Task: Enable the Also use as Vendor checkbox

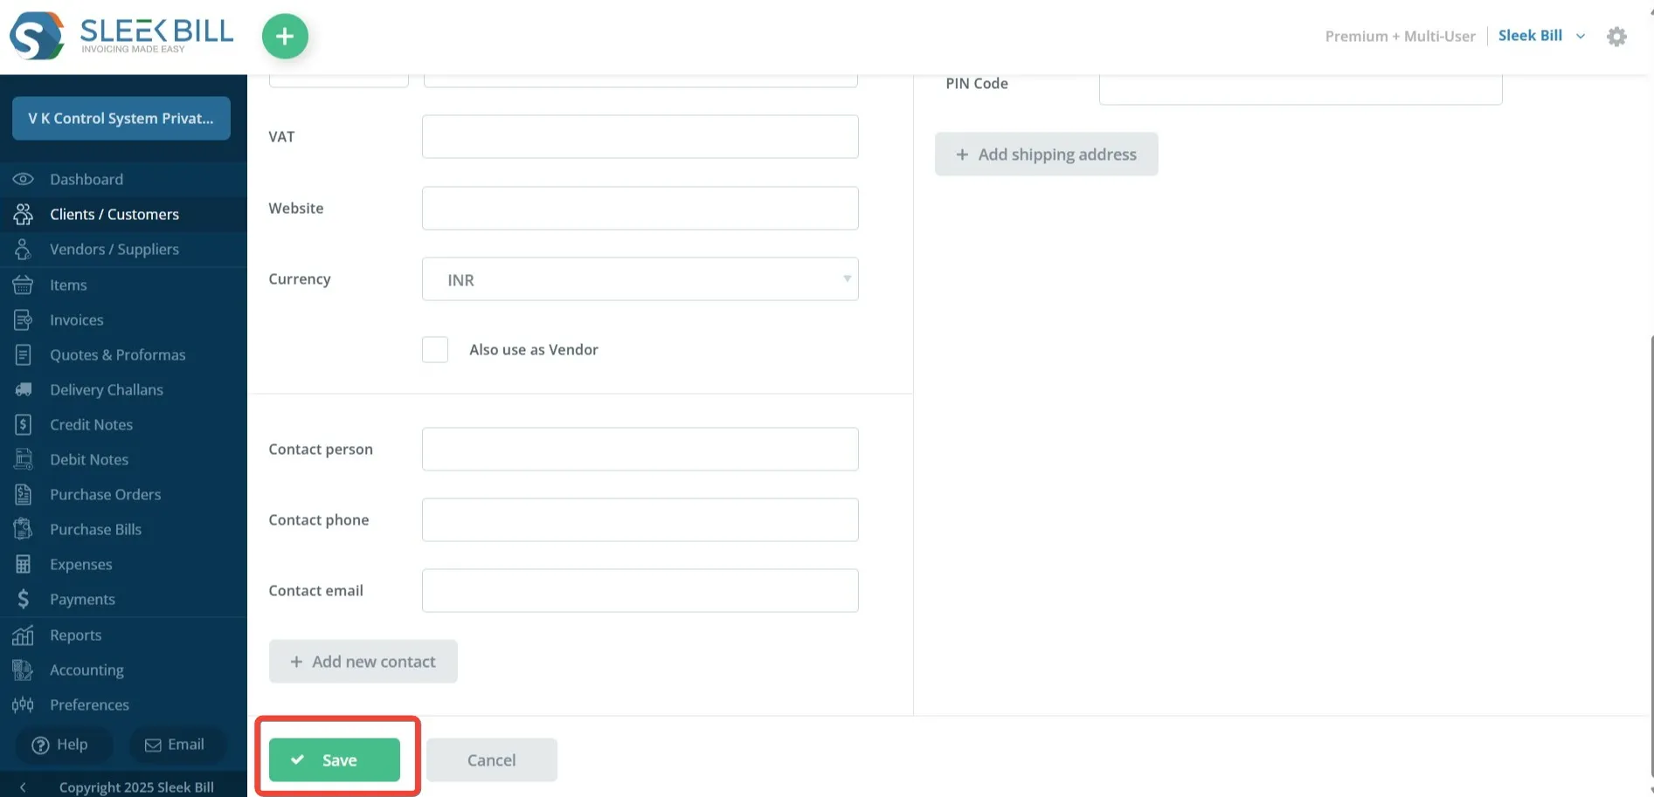Action: (x=435, y=349)
